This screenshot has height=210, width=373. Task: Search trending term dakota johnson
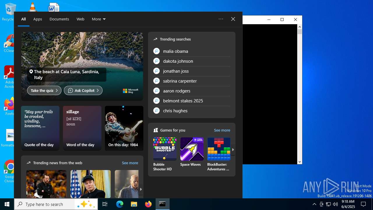point(192,61)
